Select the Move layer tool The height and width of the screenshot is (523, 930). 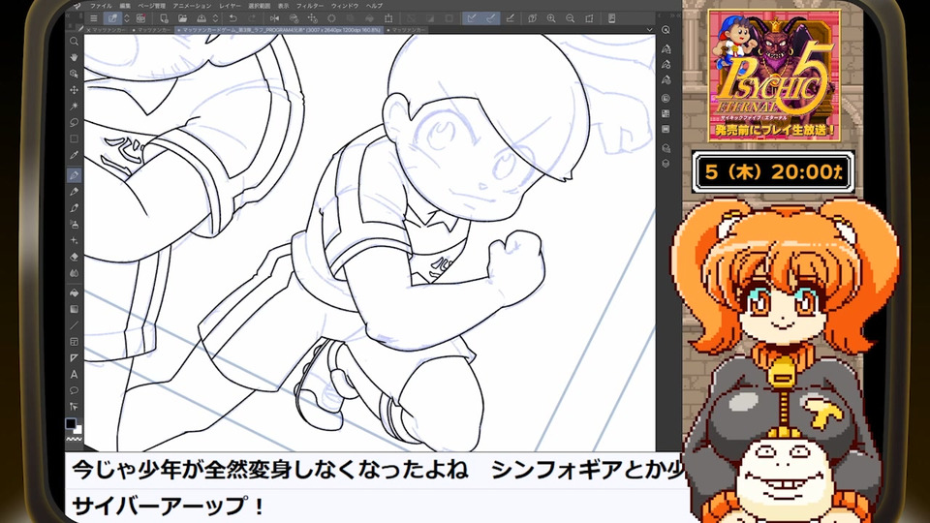coord(75,90)
